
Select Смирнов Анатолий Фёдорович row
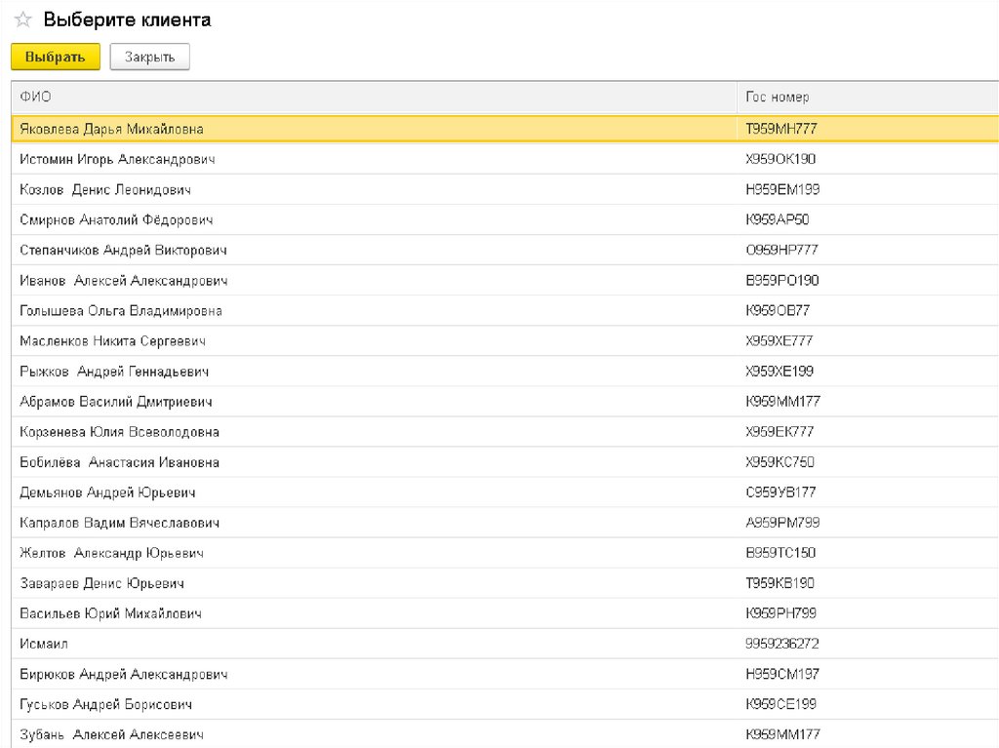[116, 219]
